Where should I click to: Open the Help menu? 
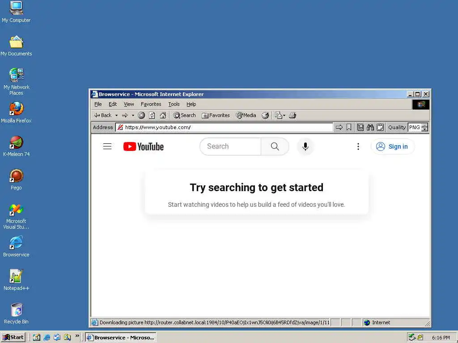coord(191,104)
